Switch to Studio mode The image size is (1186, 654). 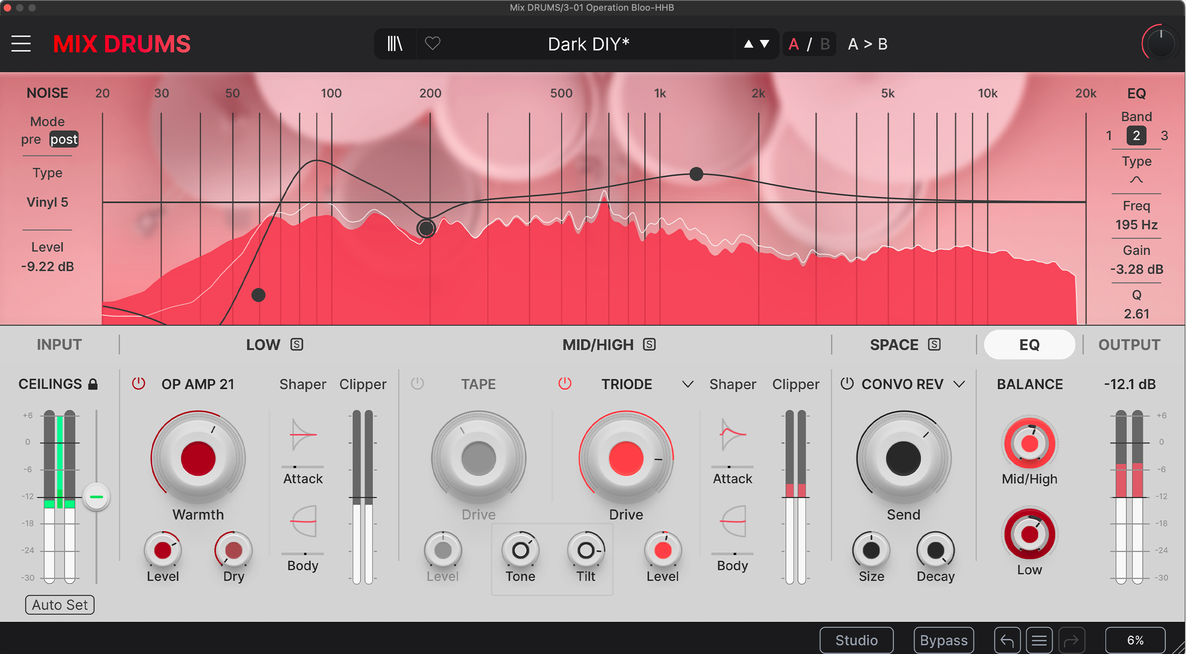(856, 640)
